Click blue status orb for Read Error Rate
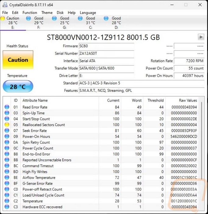This screenshot has width=208, height=214. (7, 107)
